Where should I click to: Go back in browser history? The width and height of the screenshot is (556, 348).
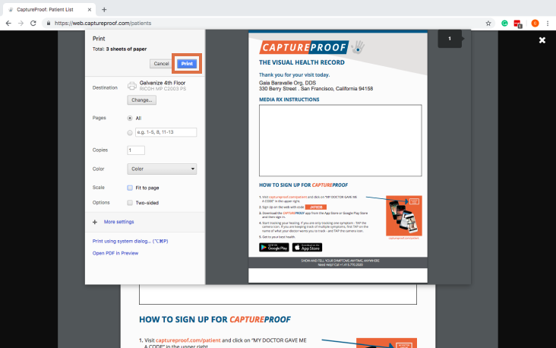click(x=8, y=23)
